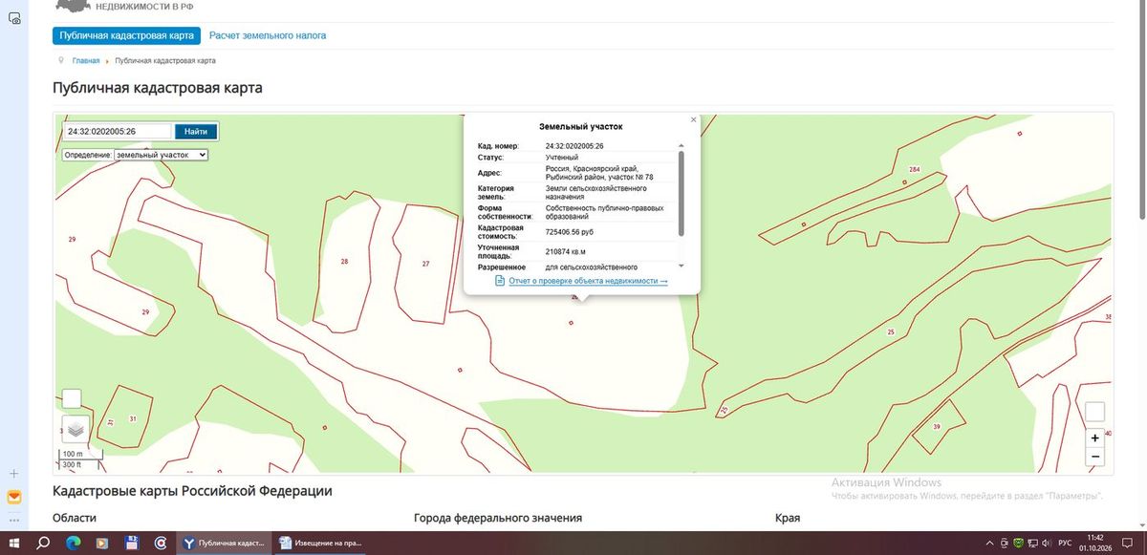This screenshot has width=1147, height=555.
Task: Open the map layers stack icon
Action: (76, 429)
